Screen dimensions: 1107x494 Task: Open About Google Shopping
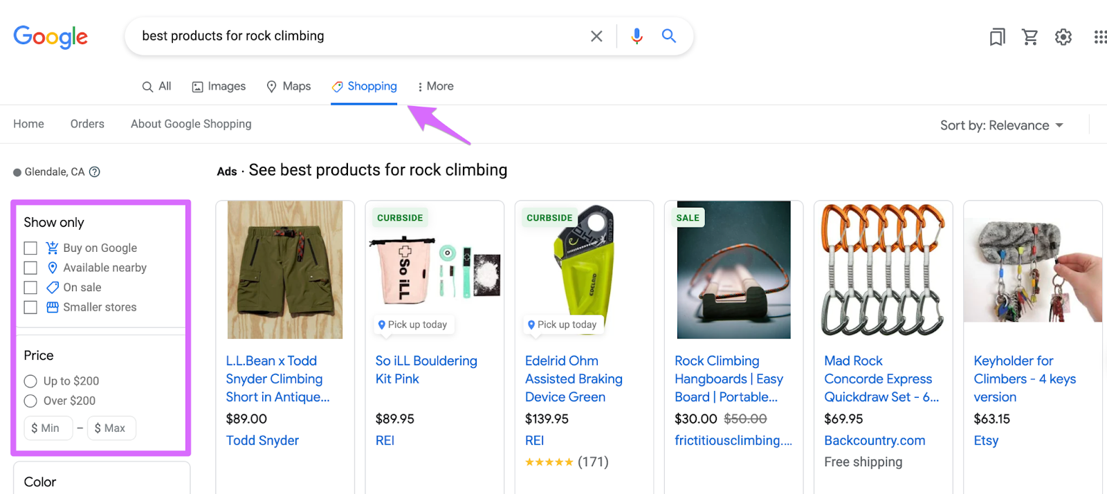pos(191,124)
